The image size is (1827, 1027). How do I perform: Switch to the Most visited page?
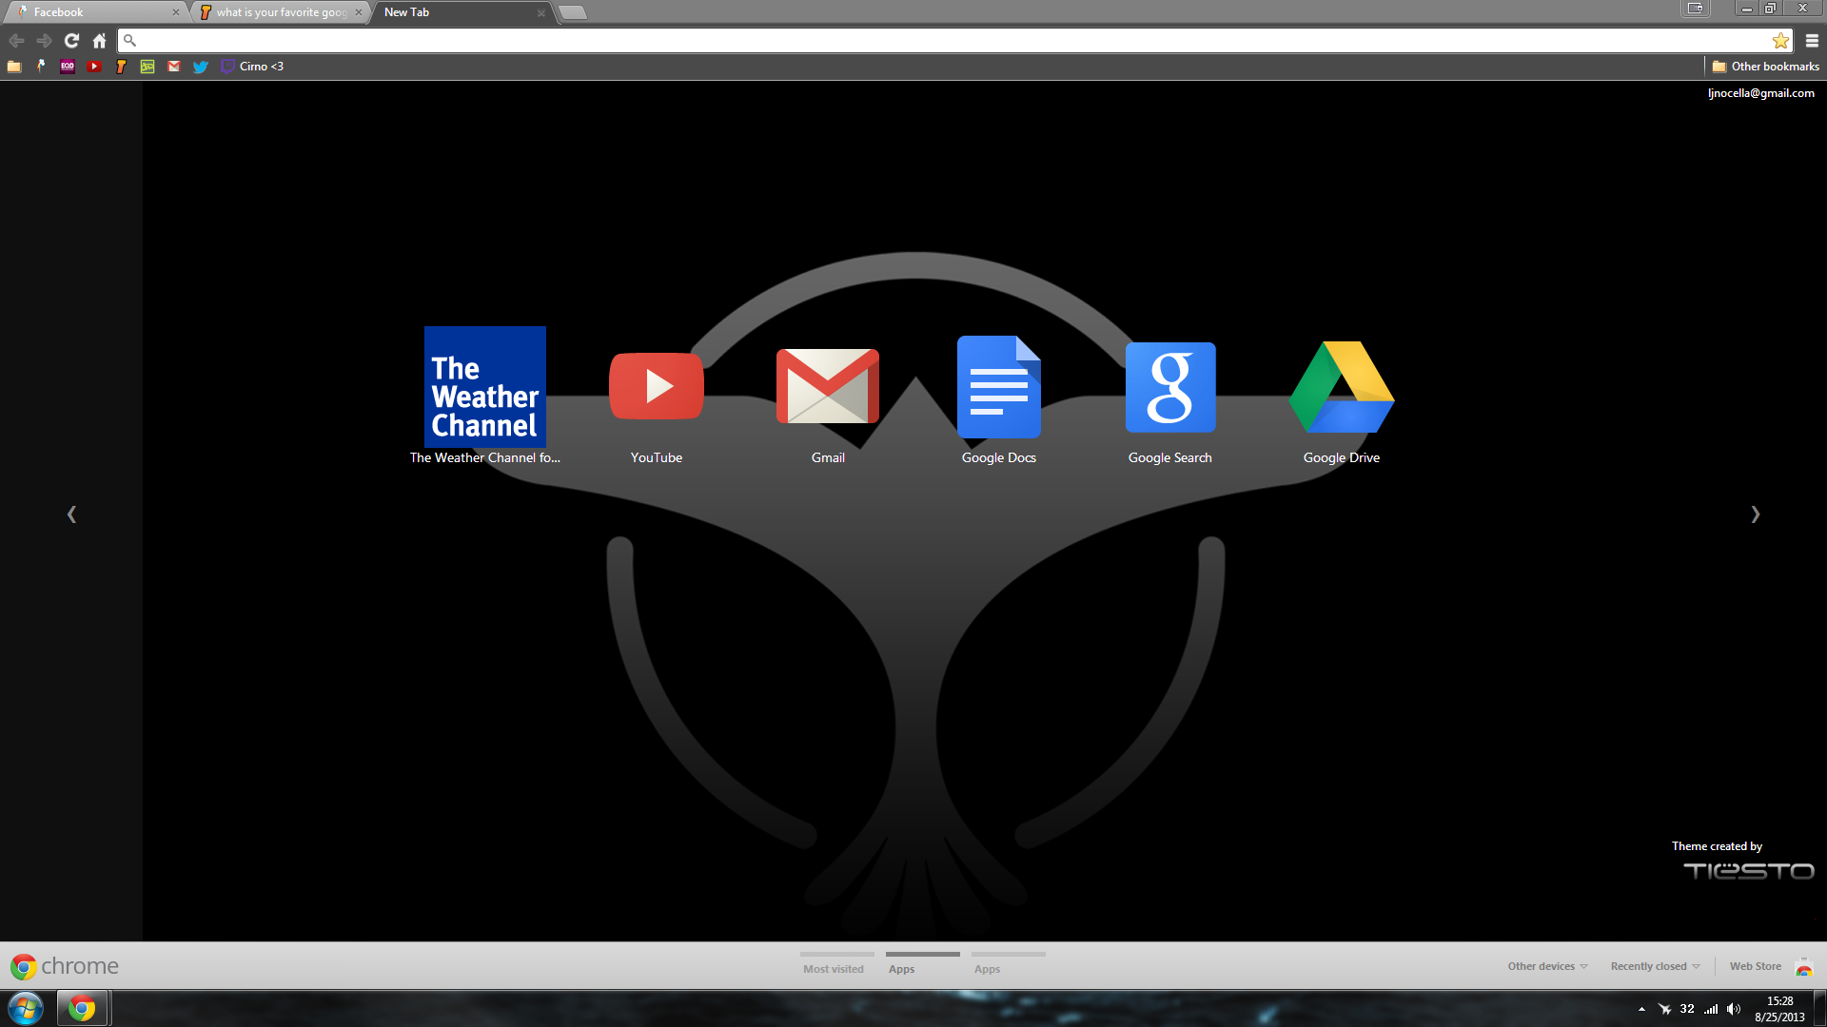[x=834, y=968]
